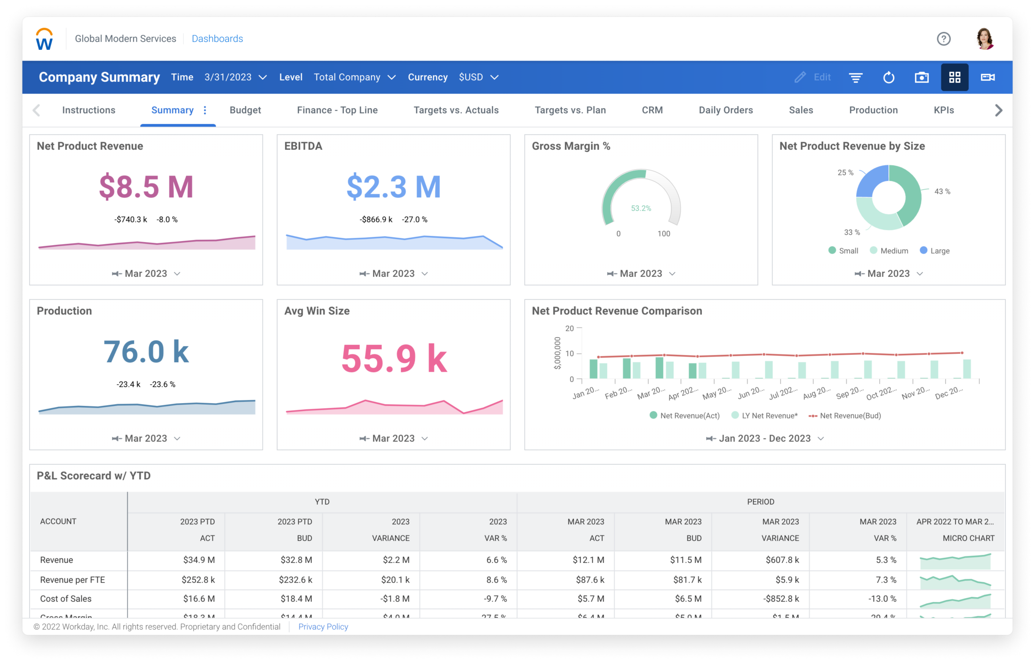
Task: Take a snapshot using the camera icon
Action: coord(922,77)
